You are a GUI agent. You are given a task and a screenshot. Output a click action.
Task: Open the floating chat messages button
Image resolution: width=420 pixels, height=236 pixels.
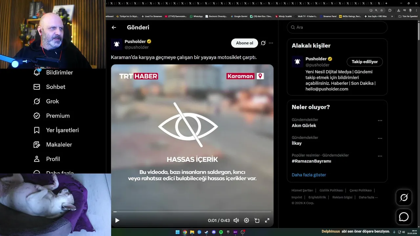coord(404,217)
